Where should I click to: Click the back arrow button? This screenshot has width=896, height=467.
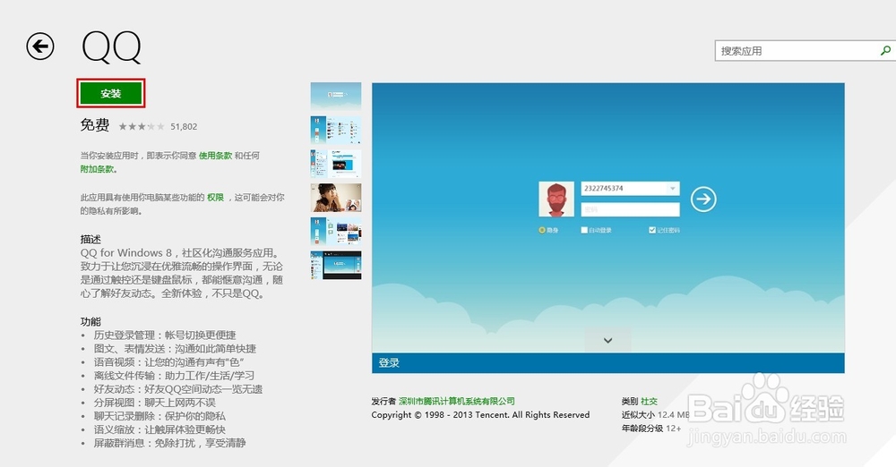coord(40,47)
